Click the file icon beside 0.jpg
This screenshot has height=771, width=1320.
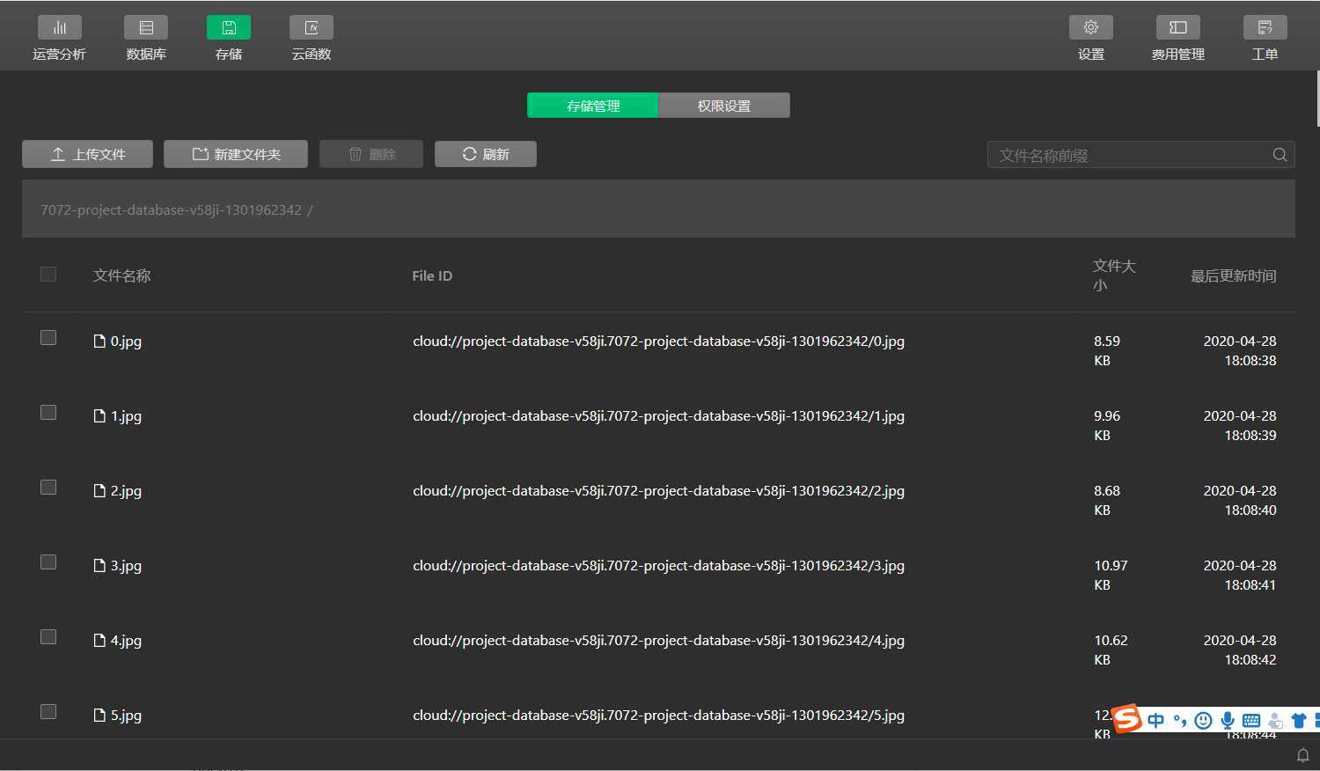tap(99, 341)
